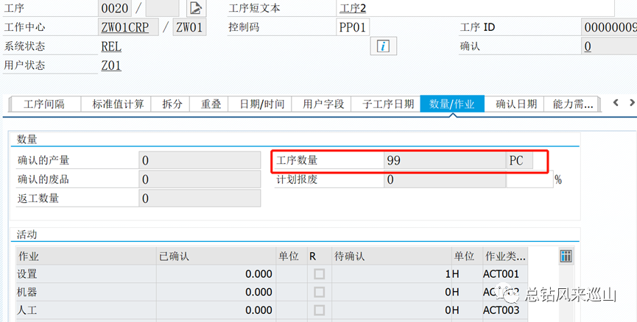This screenshot has height=322, width=637.
Task: Click the 工序2 short text link
Action: (x=353, y=8)
